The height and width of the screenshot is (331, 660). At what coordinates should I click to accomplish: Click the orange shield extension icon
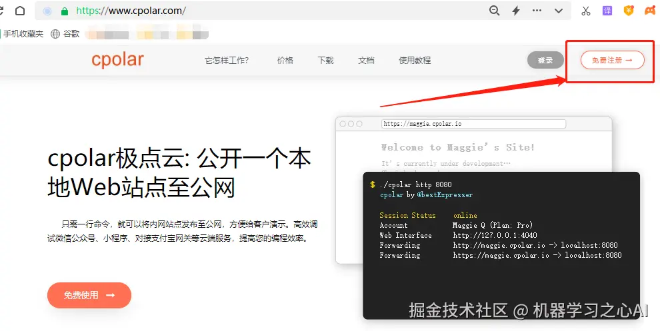pos(629,11)
